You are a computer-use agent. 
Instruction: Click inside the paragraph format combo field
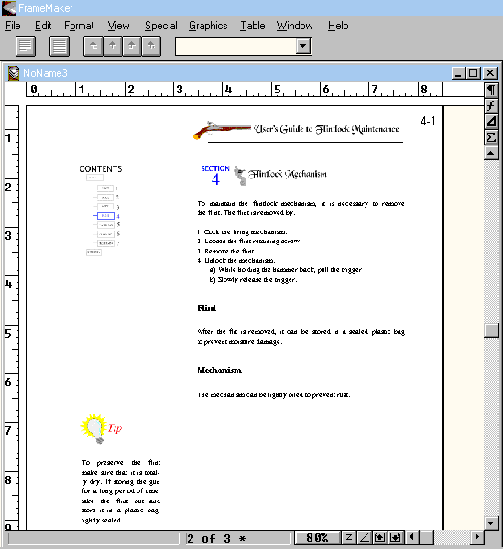tap(235, 47)
